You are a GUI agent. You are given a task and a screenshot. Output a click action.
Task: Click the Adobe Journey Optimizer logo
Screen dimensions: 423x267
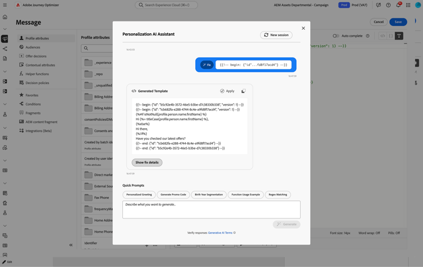point(18,5)
